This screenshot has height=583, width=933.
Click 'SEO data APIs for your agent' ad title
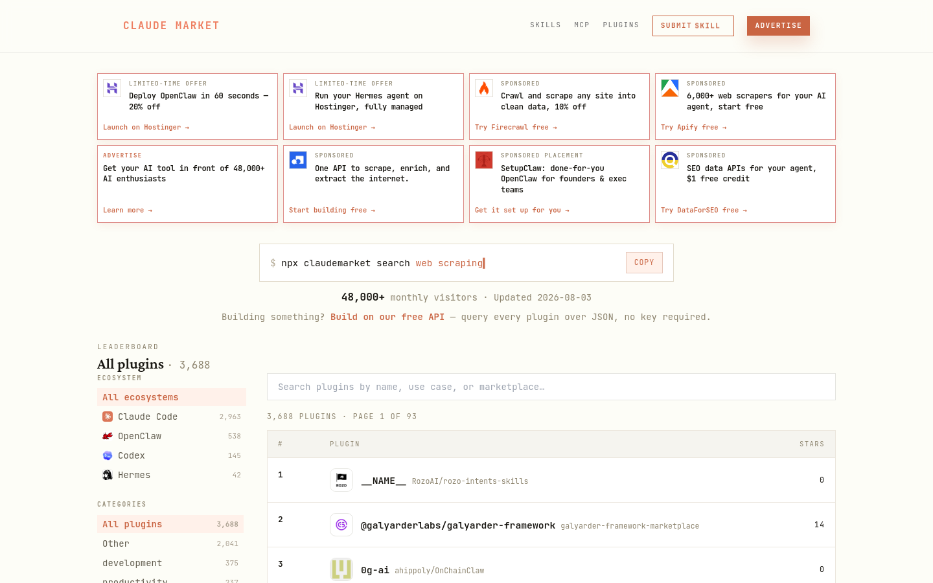[752, 174]
